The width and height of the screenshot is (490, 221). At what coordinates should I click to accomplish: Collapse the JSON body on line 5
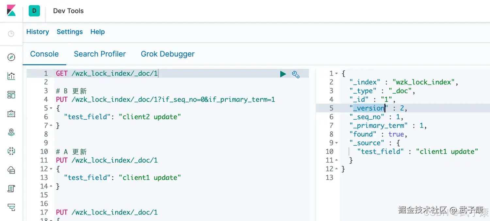point(52,108)
